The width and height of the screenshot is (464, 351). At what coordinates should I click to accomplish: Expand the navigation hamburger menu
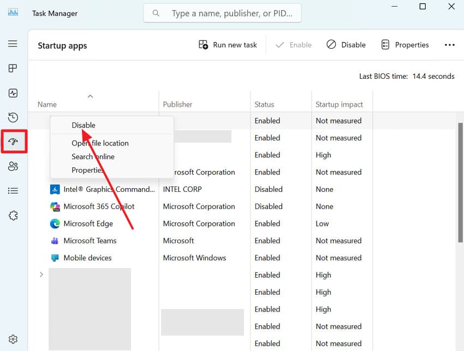(13, 44)
